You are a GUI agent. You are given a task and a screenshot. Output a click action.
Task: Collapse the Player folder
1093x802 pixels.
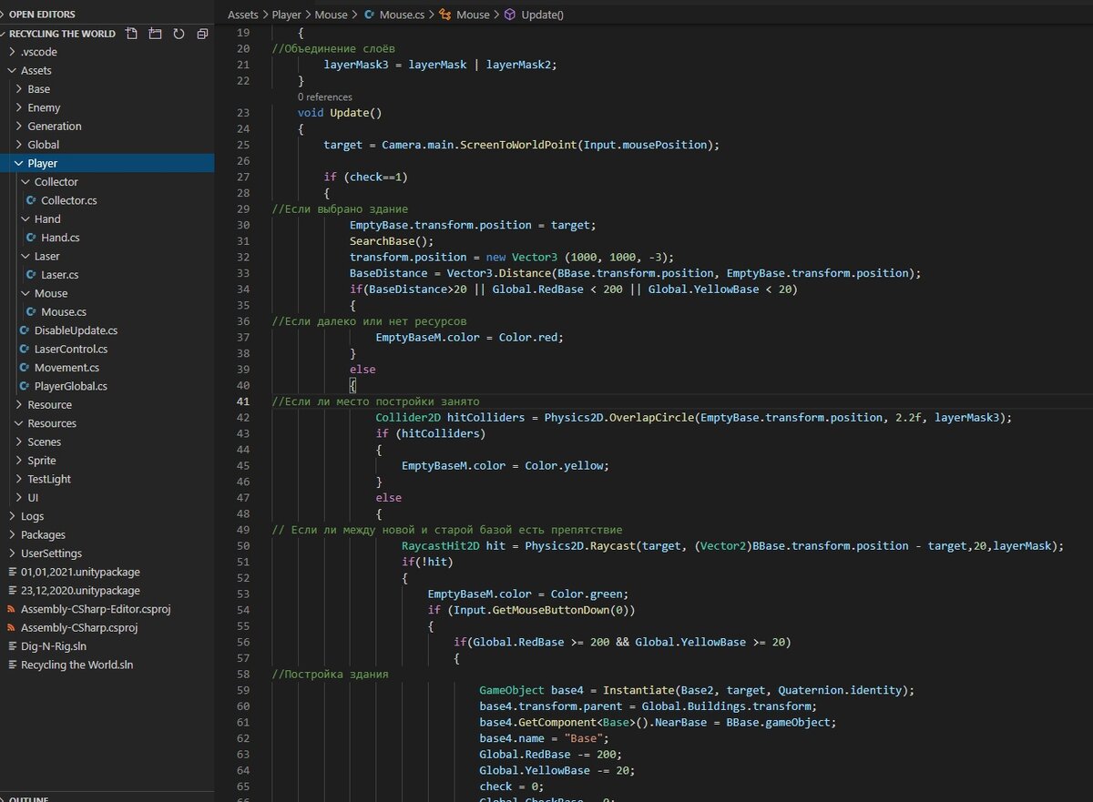pos(42,164)
